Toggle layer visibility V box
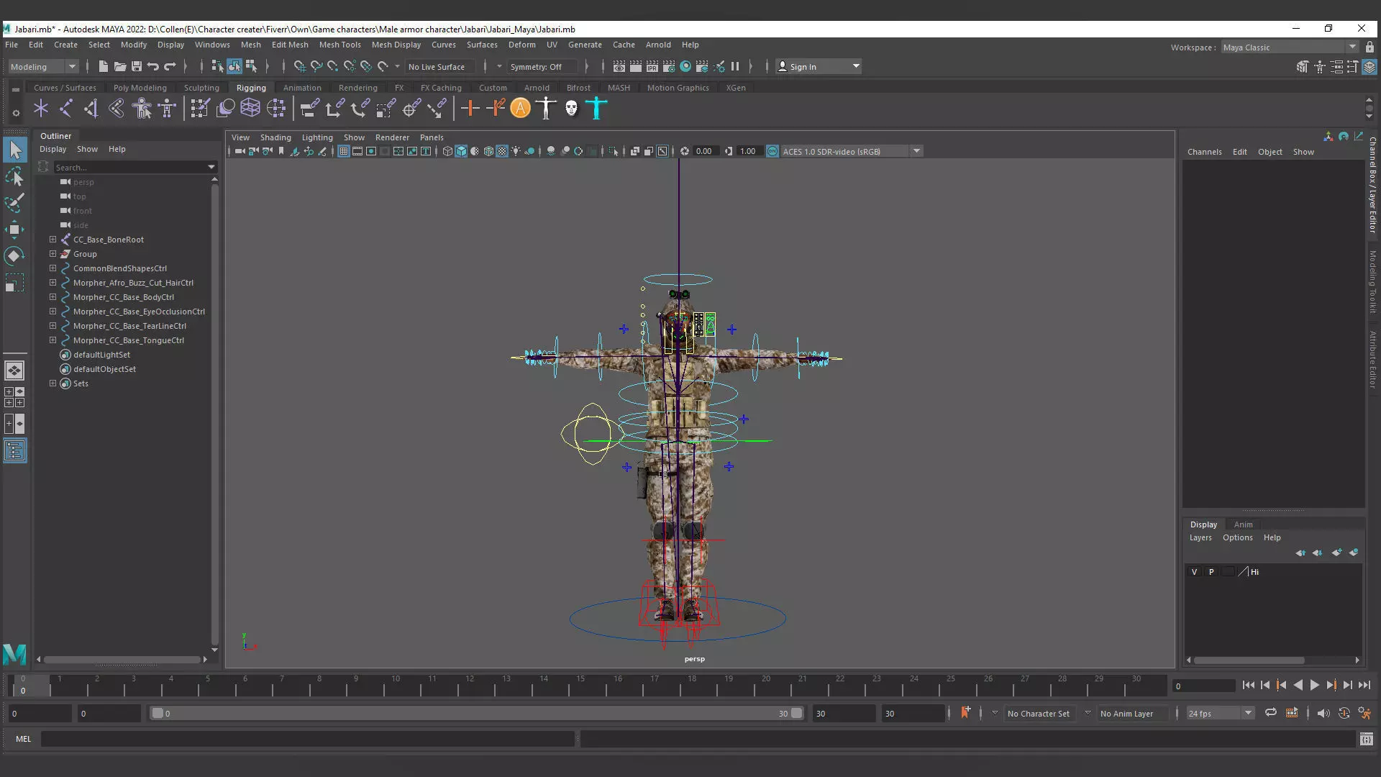 tap(1194, 572)
